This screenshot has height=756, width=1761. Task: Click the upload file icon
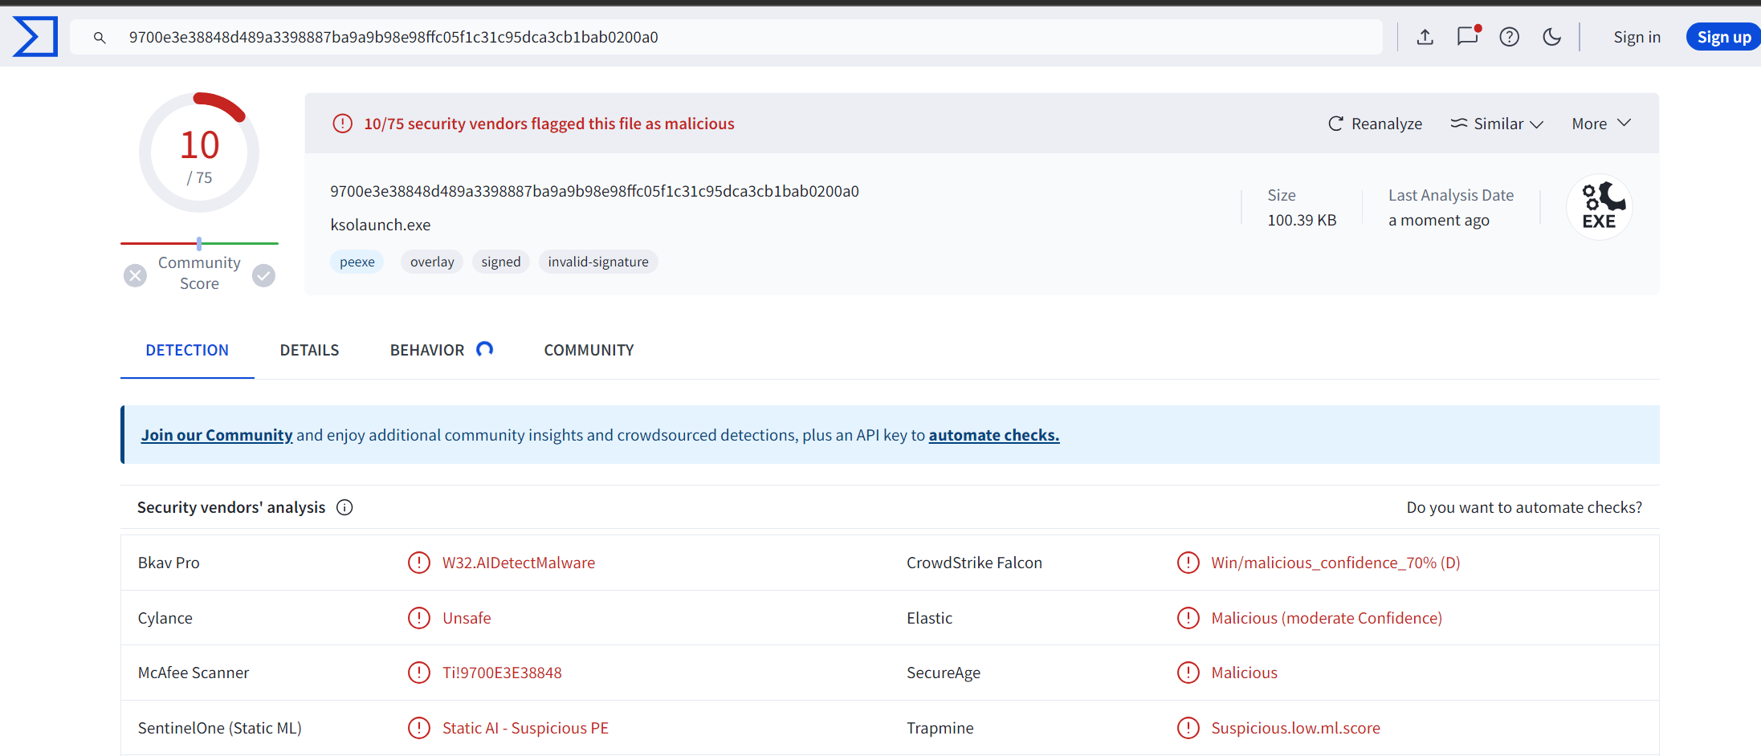coord(1425,37)
